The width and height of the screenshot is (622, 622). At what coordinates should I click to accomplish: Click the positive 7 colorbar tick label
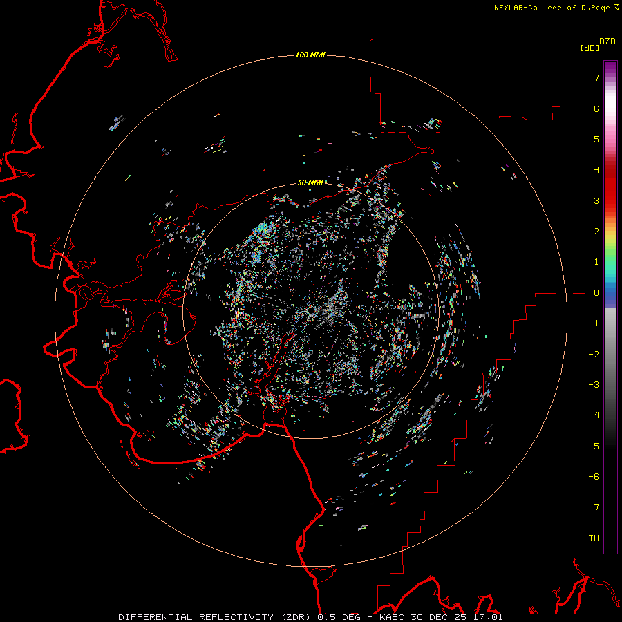(596, 77)
